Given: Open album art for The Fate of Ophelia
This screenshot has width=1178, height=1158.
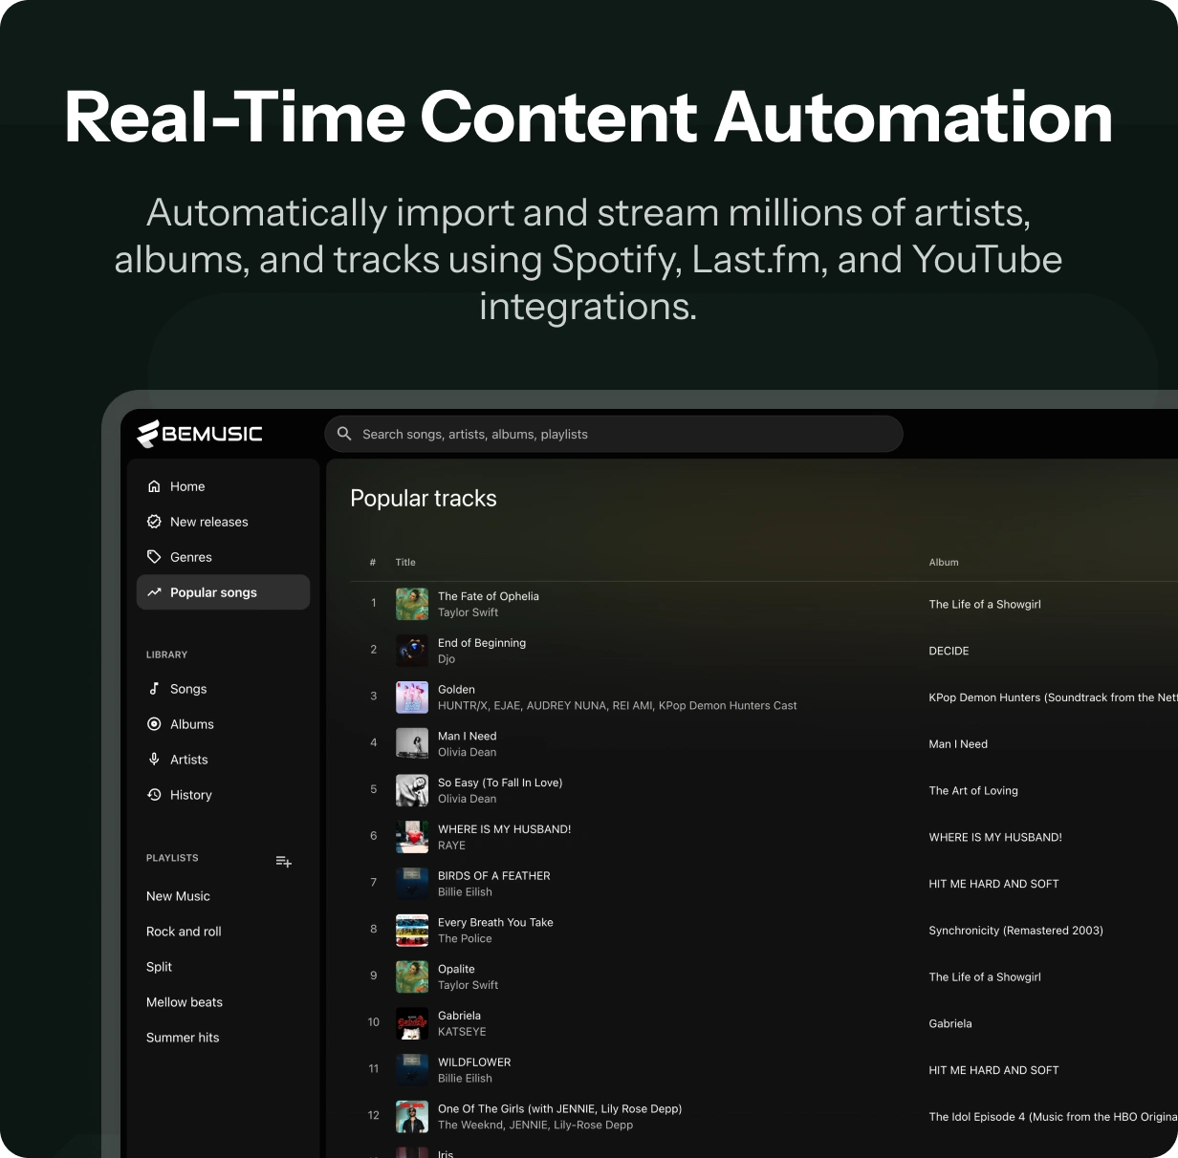Looking at the screenshot, I should (x=412, y=604).
